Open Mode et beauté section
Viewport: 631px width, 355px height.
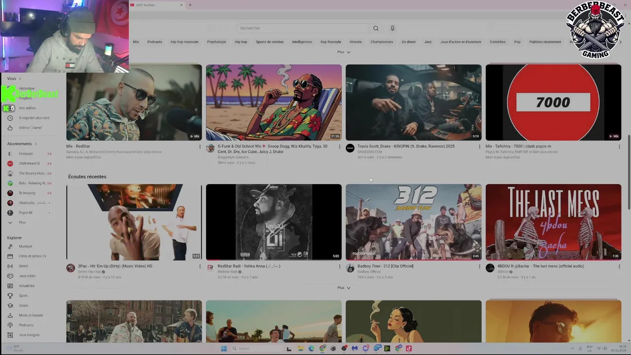[31, 315]
